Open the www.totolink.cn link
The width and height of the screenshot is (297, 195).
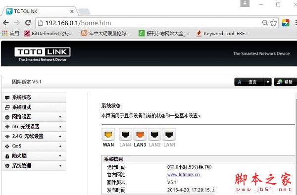click(183, 175)
